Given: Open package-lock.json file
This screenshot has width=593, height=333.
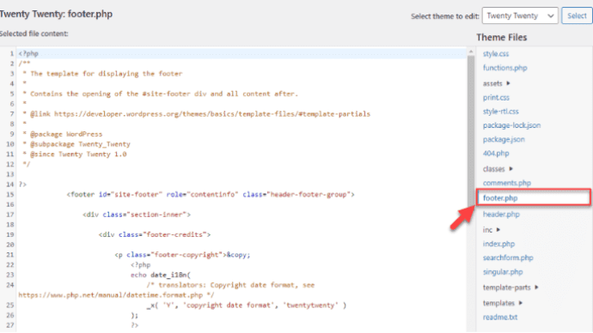Looking at the screenshot, I should coord(511,125).
